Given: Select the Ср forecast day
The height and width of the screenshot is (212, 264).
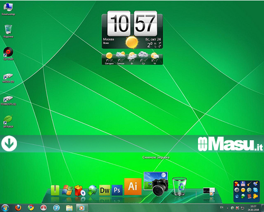Looking at the screenshot, I should tap(143, 58).
